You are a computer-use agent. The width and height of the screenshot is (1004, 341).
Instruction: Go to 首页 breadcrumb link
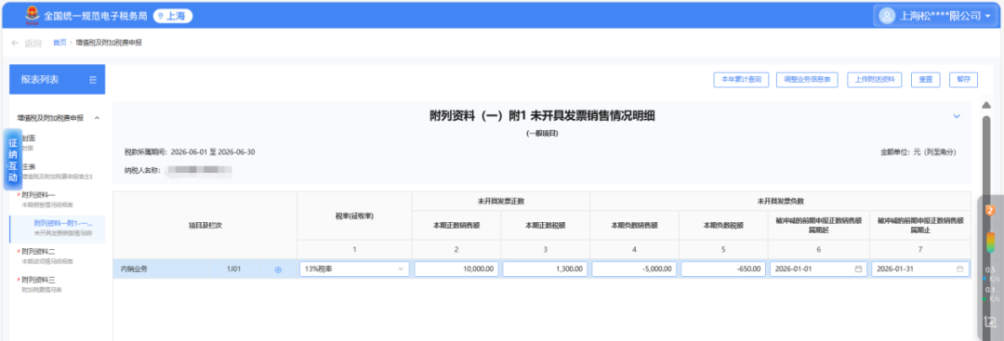pyautogui.click(x=59, y=43)
